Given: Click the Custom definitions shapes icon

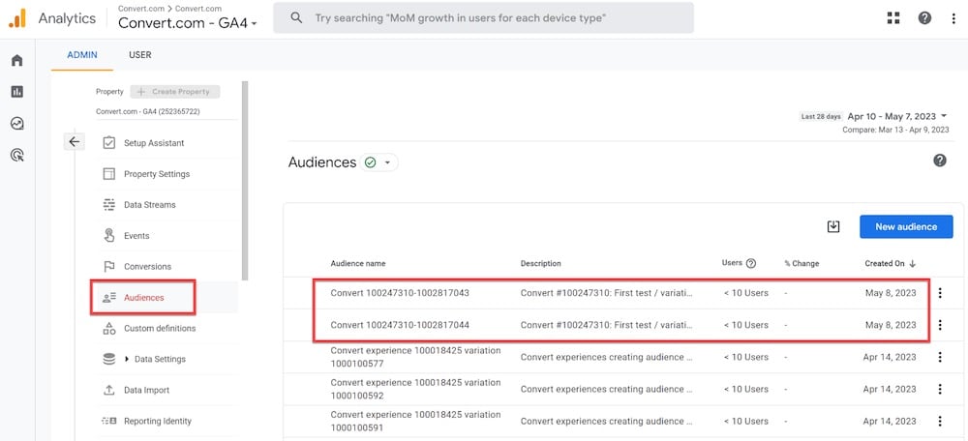Looking at the screenshot, I should pos(109,328).
